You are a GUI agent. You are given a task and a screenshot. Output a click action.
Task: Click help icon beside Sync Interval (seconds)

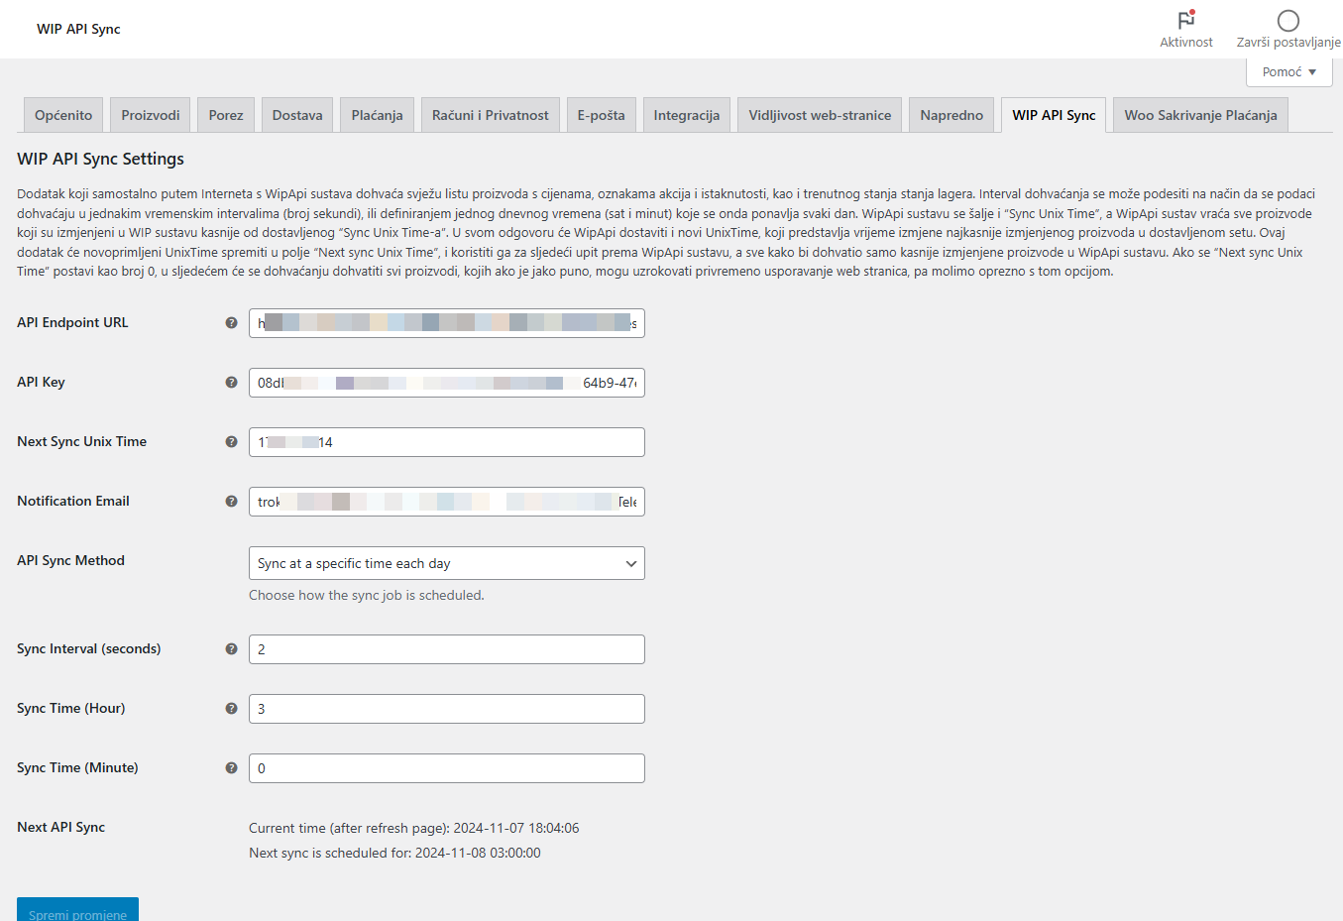pos(231,649)
